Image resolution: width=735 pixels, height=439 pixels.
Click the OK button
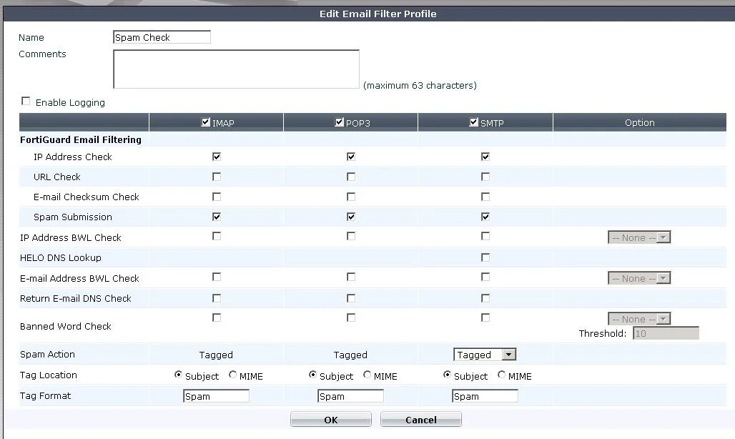pyautogui.click(x=331, y=419)
